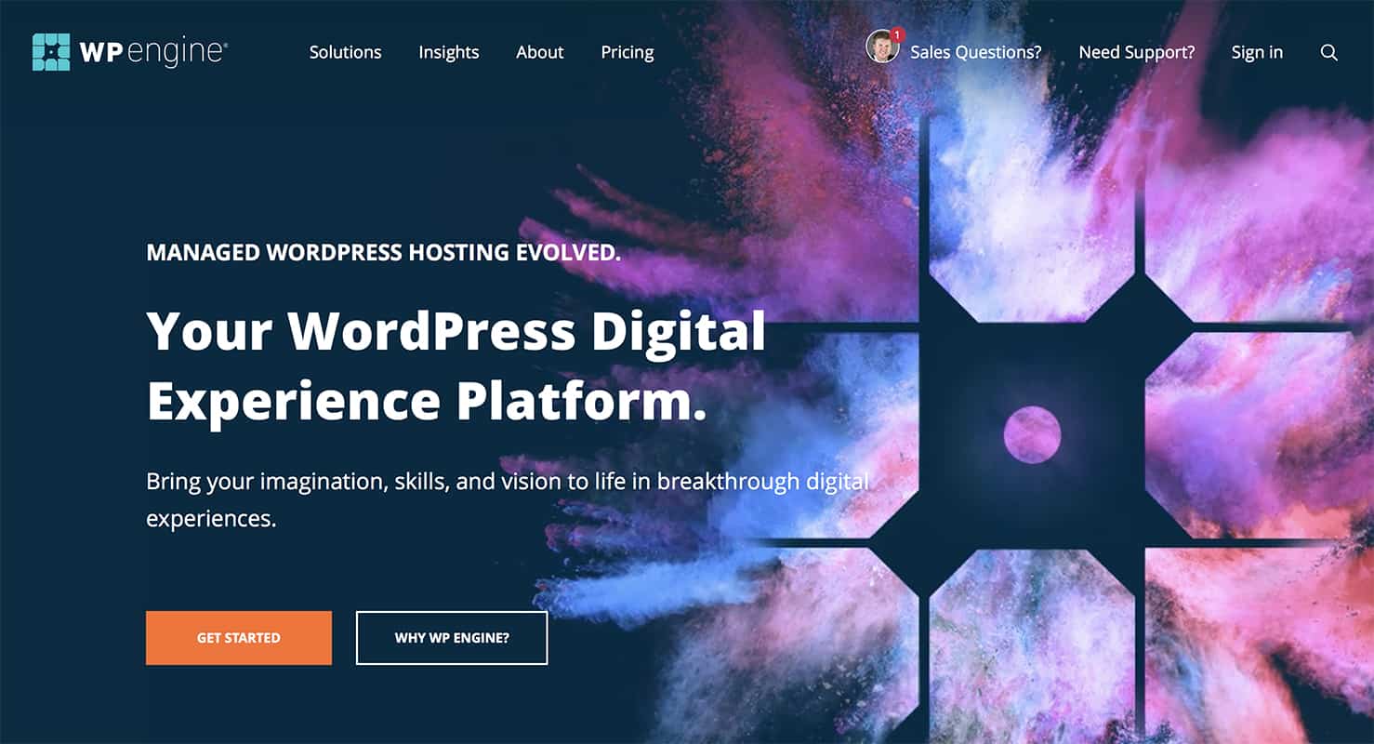The image size is (1374, 744).
Task: Click Sign in
Action: [1257, 52]
